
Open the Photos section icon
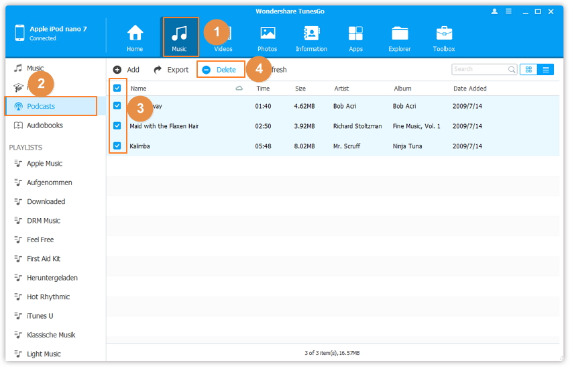pyautogui.click(x=268, y=34)
